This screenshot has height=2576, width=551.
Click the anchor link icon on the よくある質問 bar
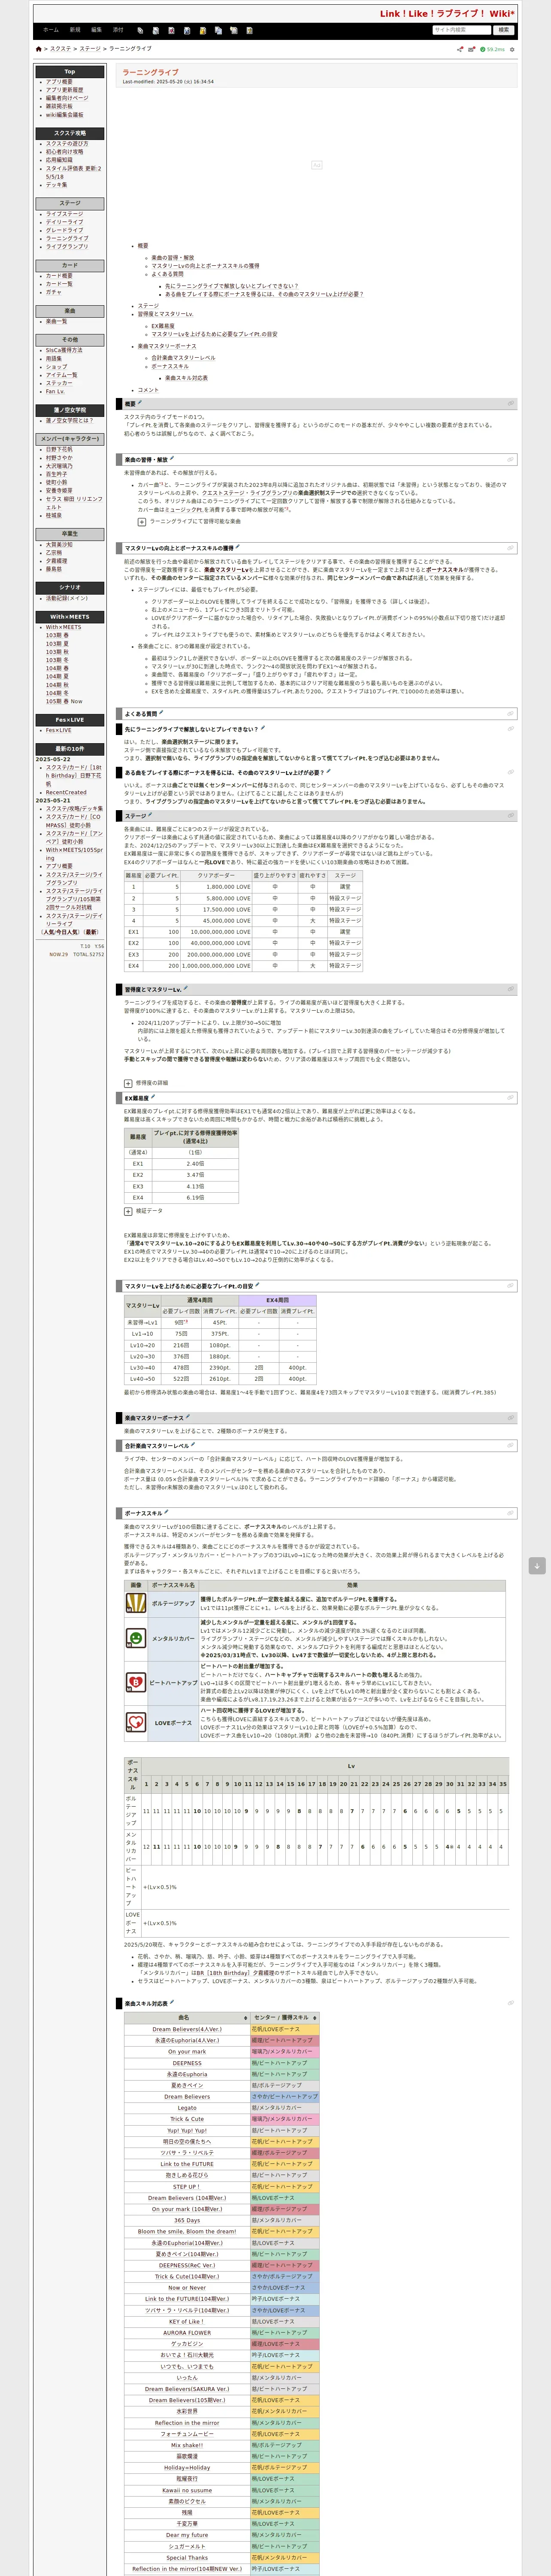pos(511,714)
